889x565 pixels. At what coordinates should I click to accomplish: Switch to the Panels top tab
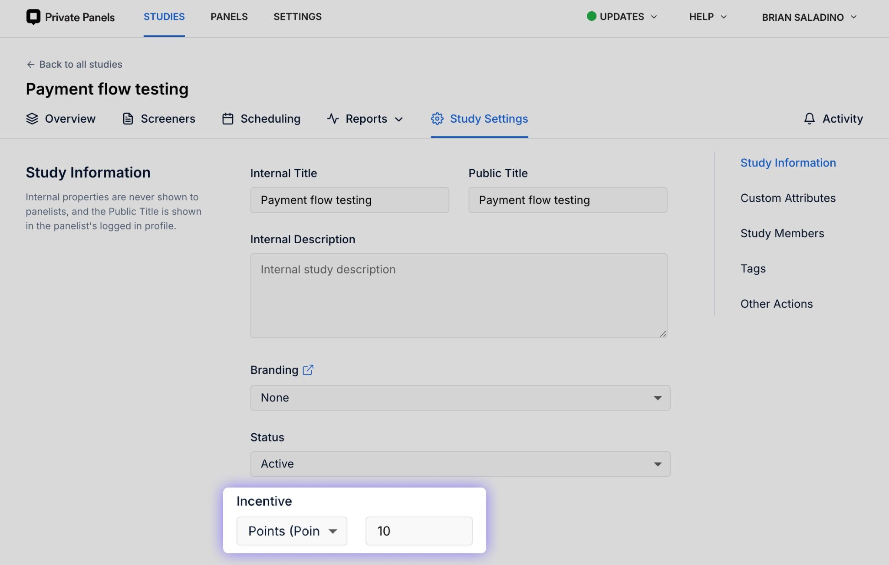[229, 17]
